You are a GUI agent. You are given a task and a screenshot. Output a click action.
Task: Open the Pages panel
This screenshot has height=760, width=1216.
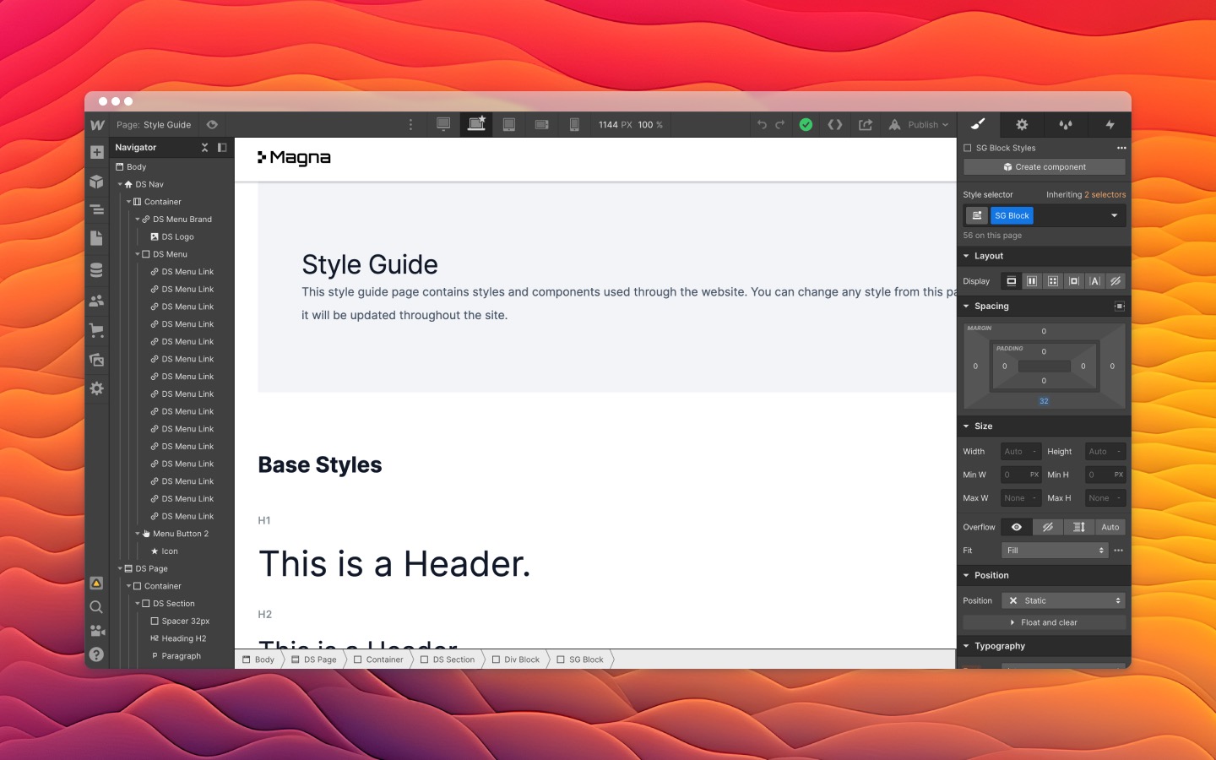96,238
